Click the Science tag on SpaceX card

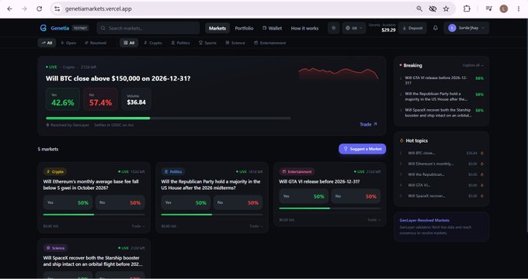tap(55, 248)
